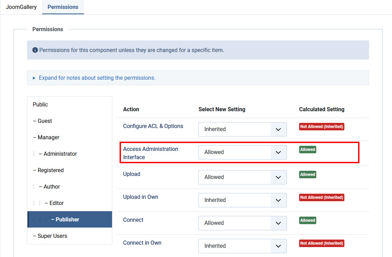Open the Upload setting dropdown
The image size is (392, 257).
[x=243, y=177]
